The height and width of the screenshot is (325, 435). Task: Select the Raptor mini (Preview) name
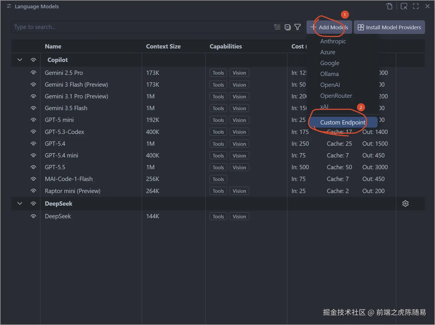coord(73,191)
